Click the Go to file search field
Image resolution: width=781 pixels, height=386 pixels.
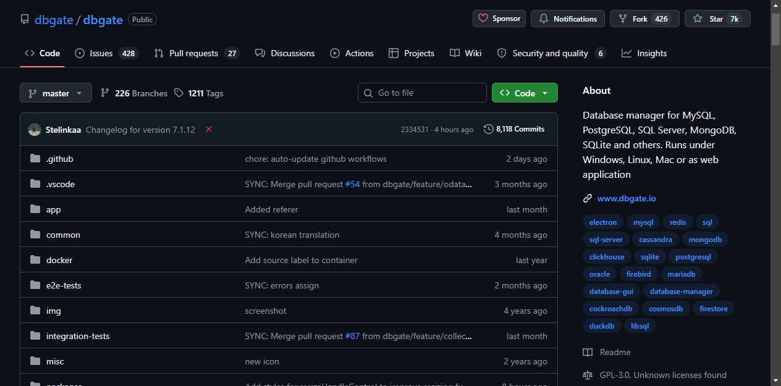(x=422, y=93)
